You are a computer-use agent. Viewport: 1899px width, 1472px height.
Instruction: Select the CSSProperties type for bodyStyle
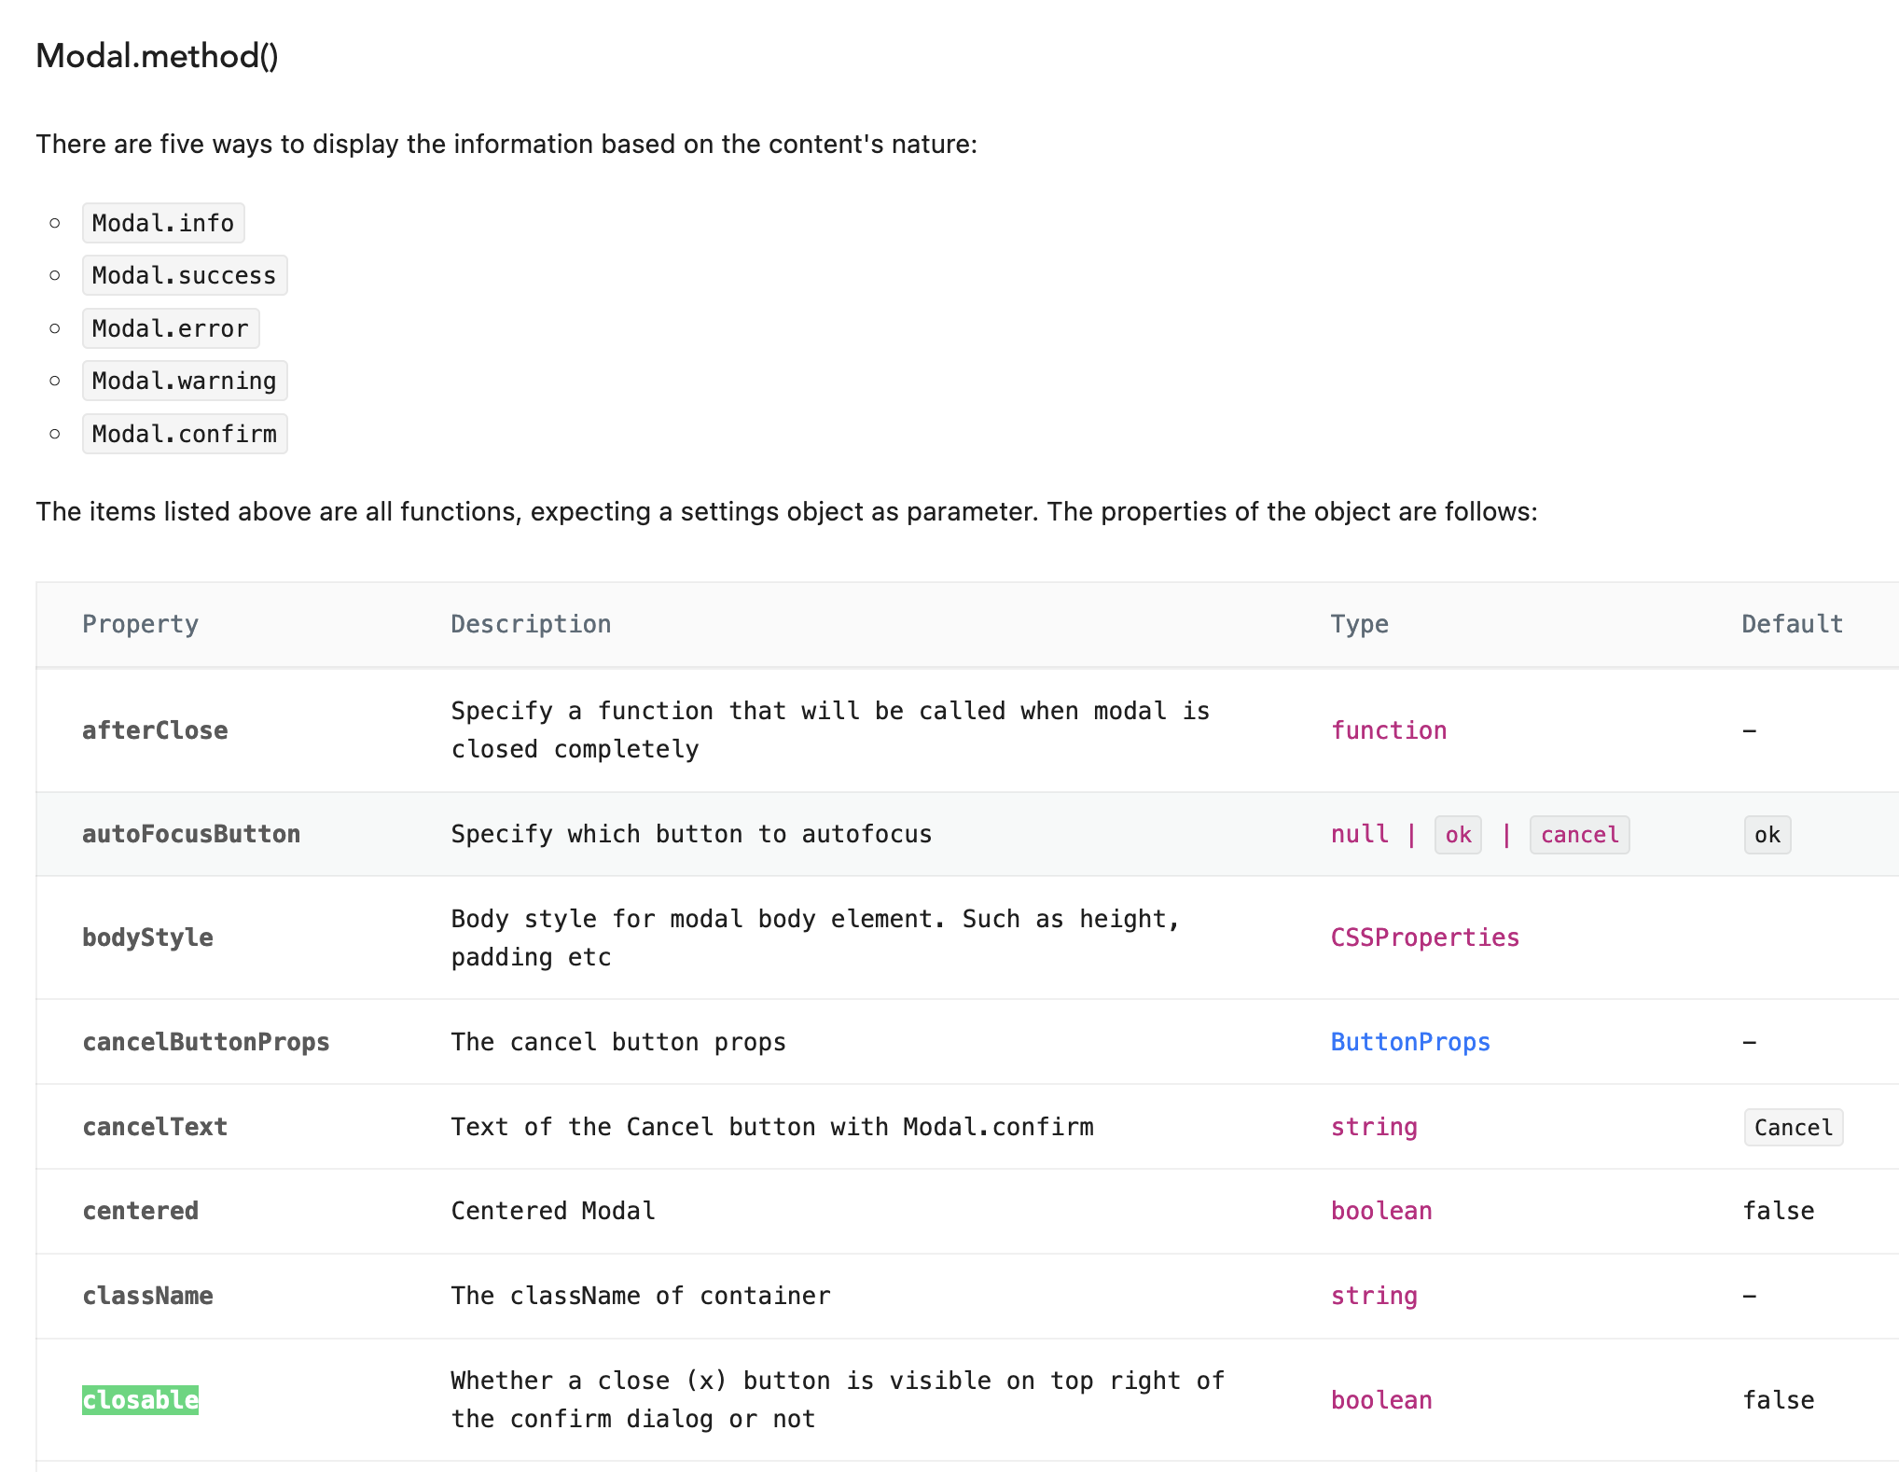click(x=1424, y=937)
